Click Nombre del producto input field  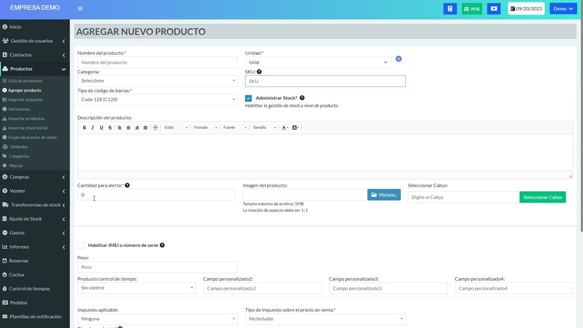point(158,62)
